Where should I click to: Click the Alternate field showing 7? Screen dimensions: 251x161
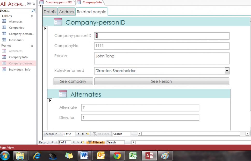(140, 107)
